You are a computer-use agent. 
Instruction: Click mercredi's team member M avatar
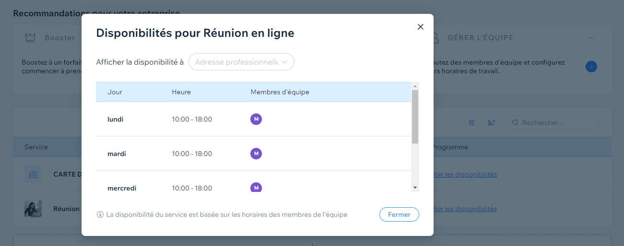click(256, 187)
